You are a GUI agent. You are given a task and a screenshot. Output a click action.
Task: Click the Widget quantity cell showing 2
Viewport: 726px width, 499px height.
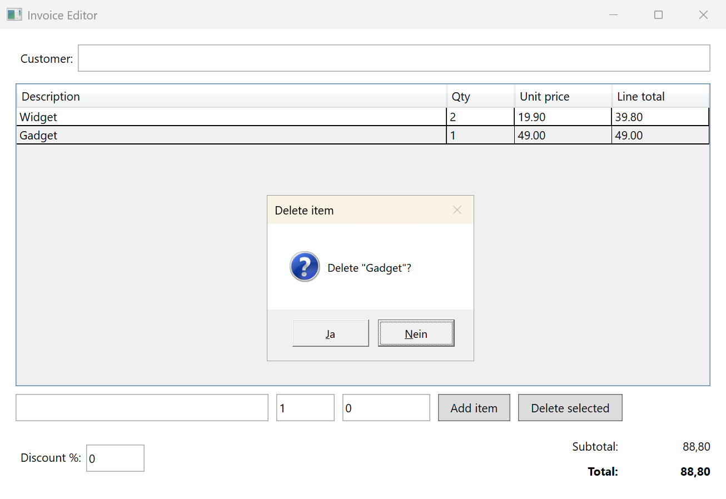click(480, 117)
